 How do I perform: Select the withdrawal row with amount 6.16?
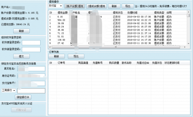coord(117,17)
